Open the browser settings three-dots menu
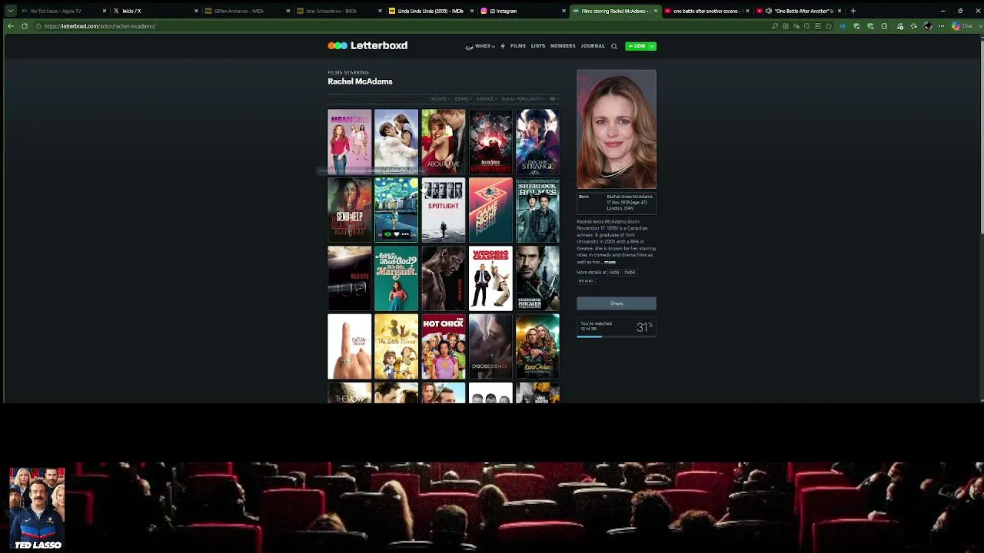The image size is (984, 553). tap(942, 26)
